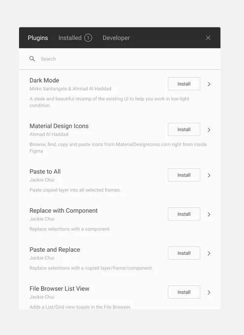Switch to the Installed tab
The width and height of the screenshot is (244, 335).
click(70, 38)
